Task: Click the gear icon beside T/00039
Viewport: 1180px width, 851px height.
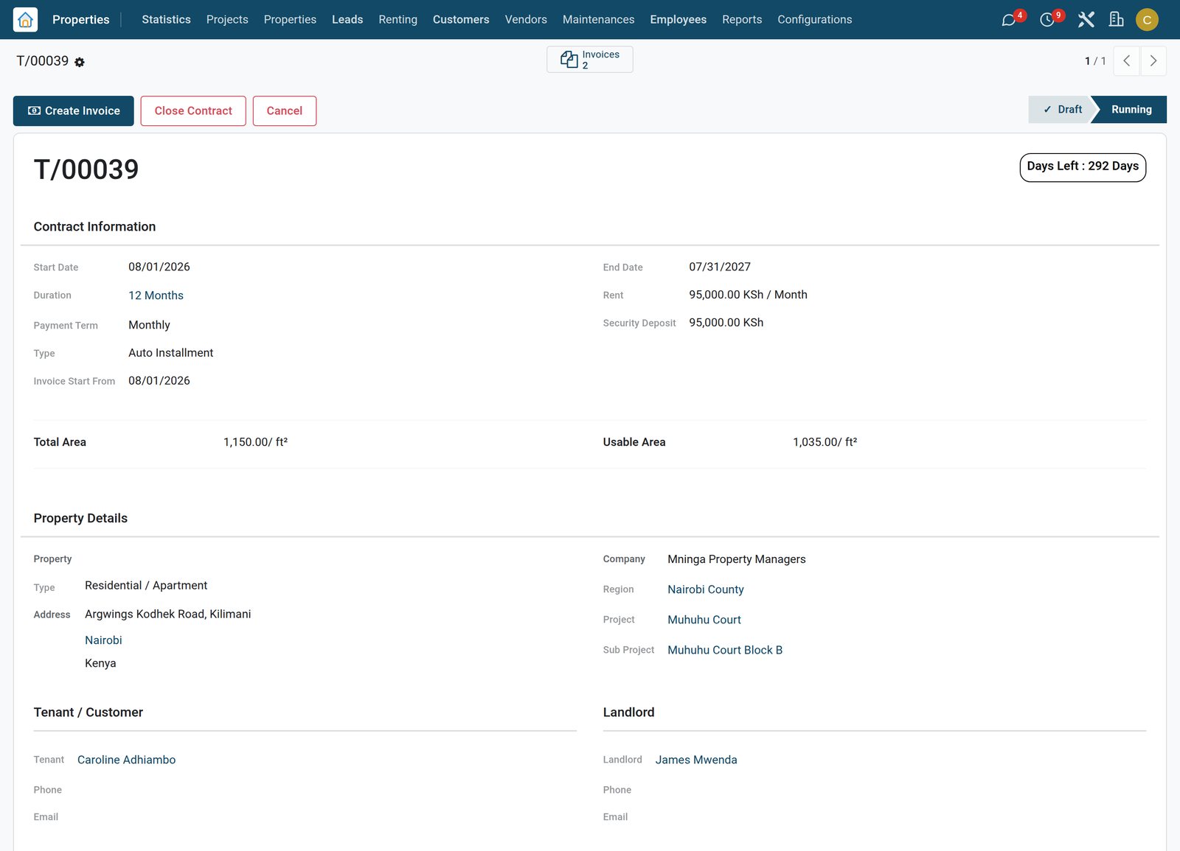Action: 80,63
